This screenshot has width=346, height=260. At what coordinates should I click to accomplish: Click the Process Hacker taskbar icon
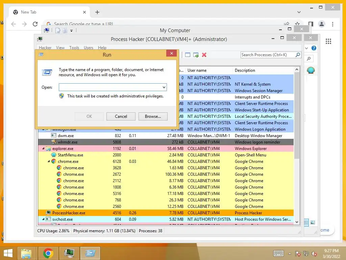click(x=69, y=253)
